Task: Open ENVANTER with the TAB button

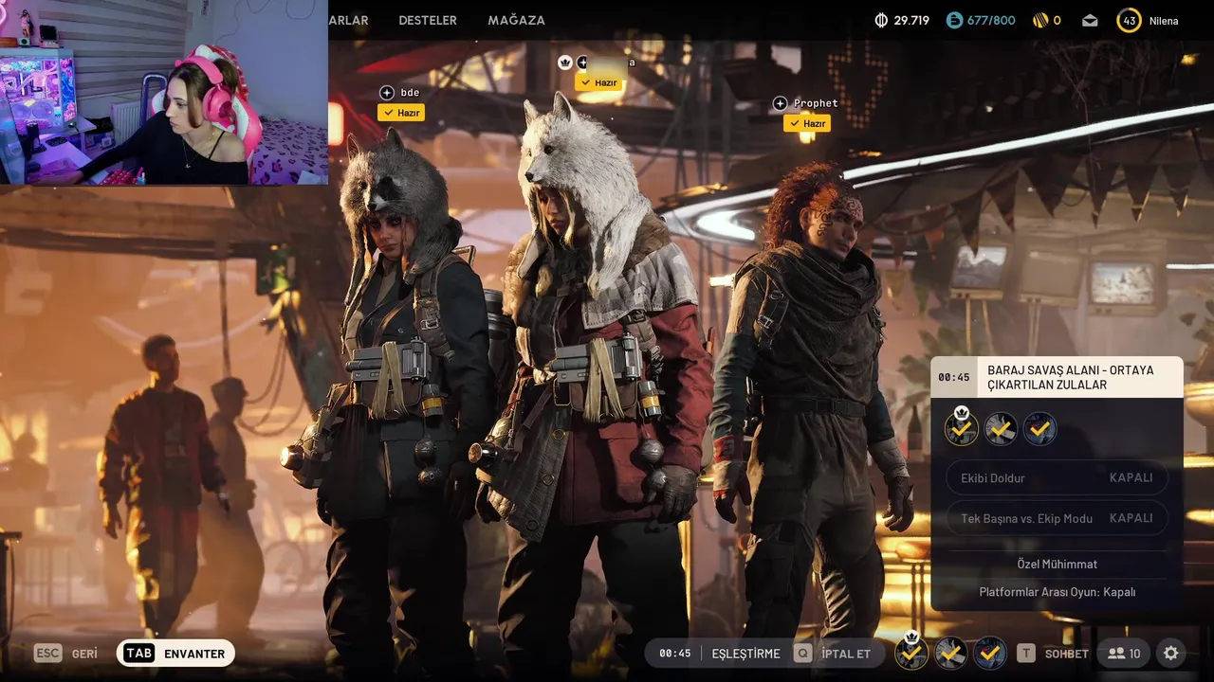Action: pos(175,654)
